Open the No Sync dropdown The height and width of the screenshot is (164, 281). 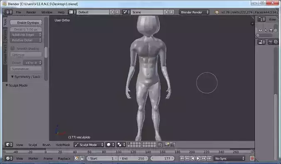click(229, 159)
